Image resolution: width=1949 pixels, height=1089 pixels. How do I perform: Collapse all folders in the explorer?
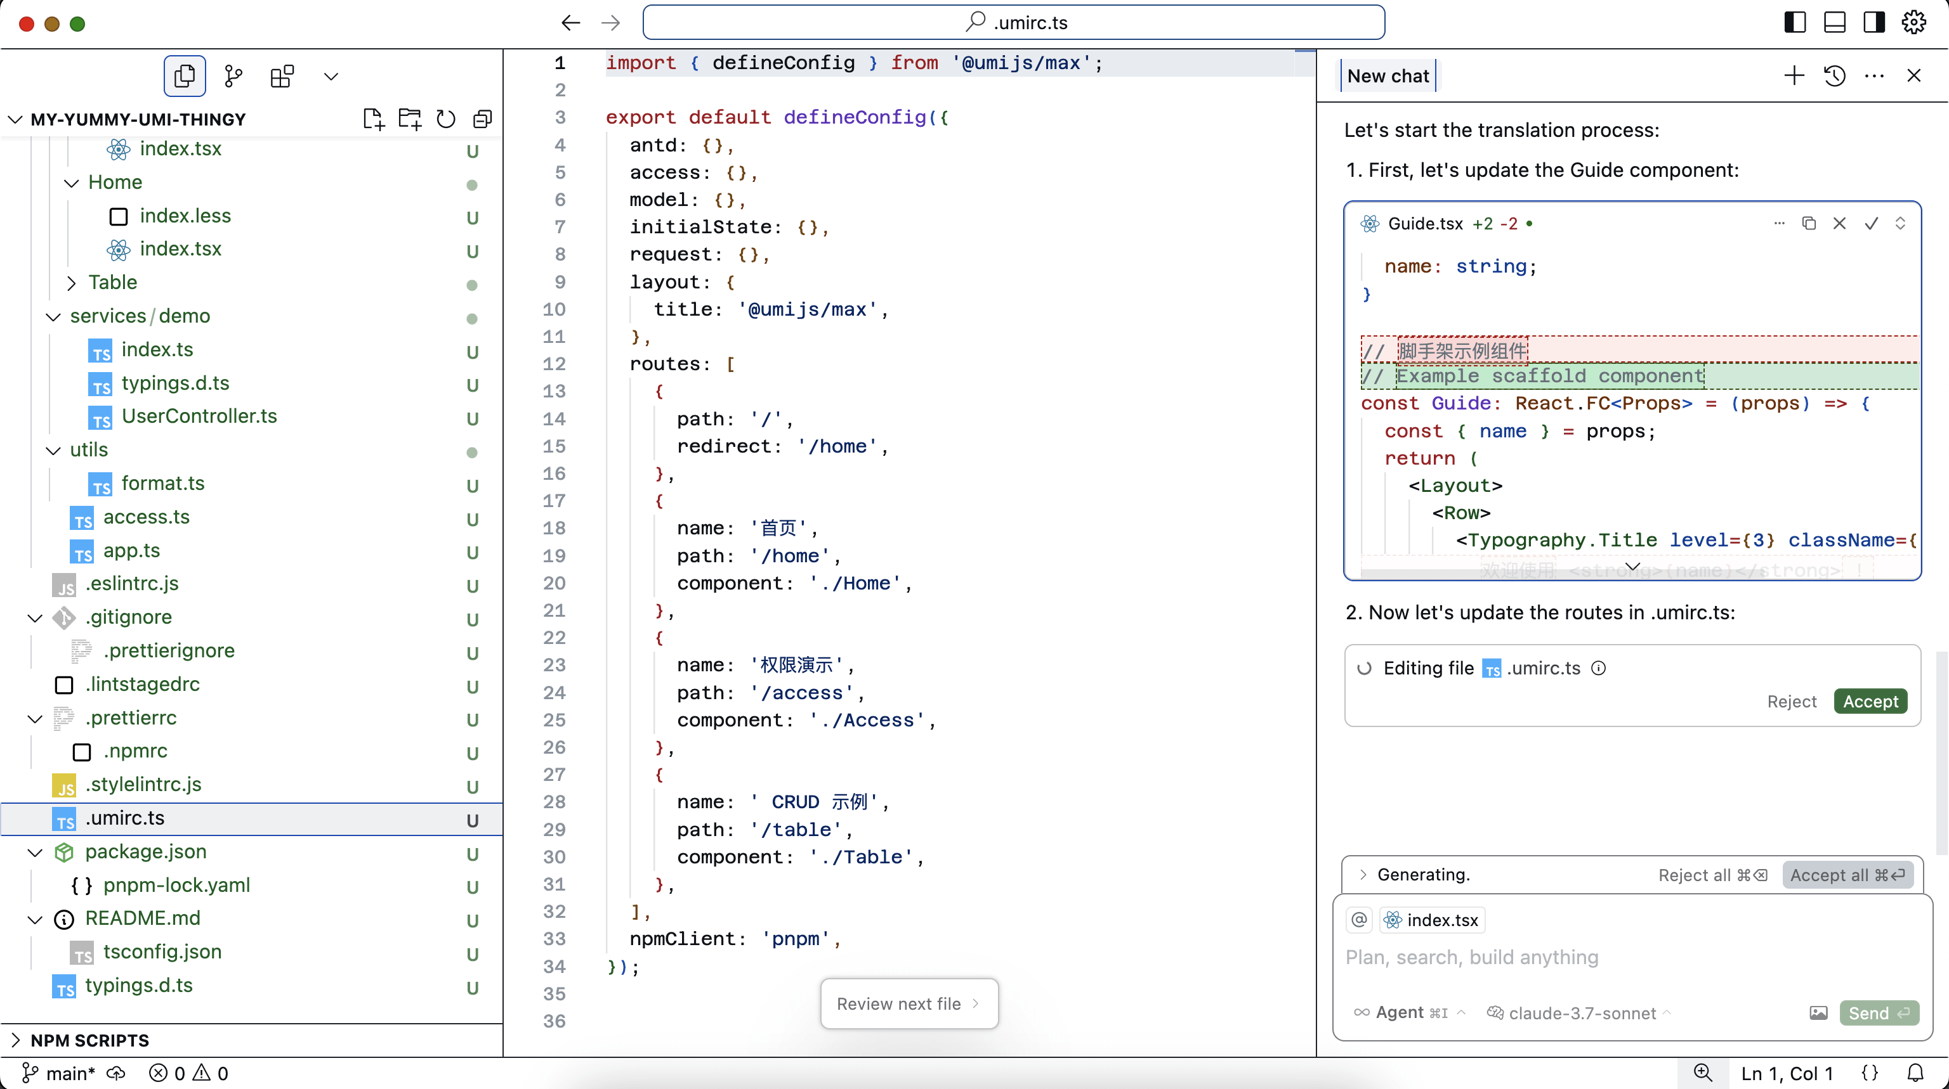(x=482, y=119)
